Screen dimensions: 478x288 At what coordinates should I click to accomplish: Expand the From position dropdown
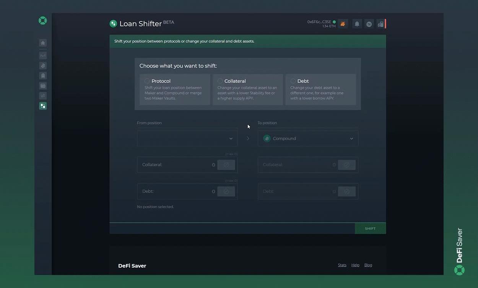[x=187, y=139]
